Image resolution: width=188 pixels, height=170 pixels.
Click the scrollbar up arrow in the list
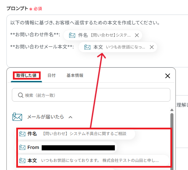172,110
